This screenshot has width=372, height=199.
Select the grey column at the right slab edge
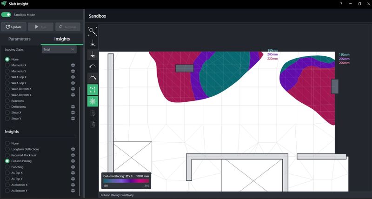335,86
